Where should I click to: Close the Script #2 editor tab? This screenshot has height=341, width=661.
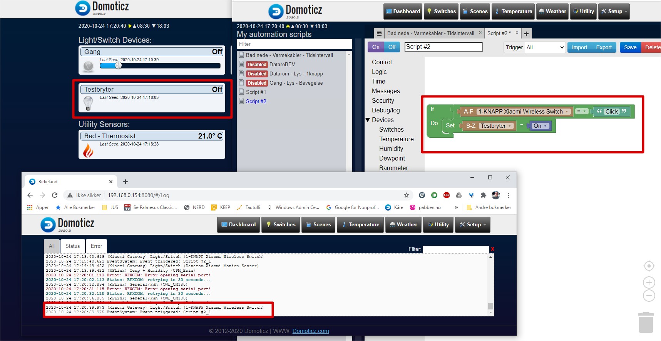517,33
